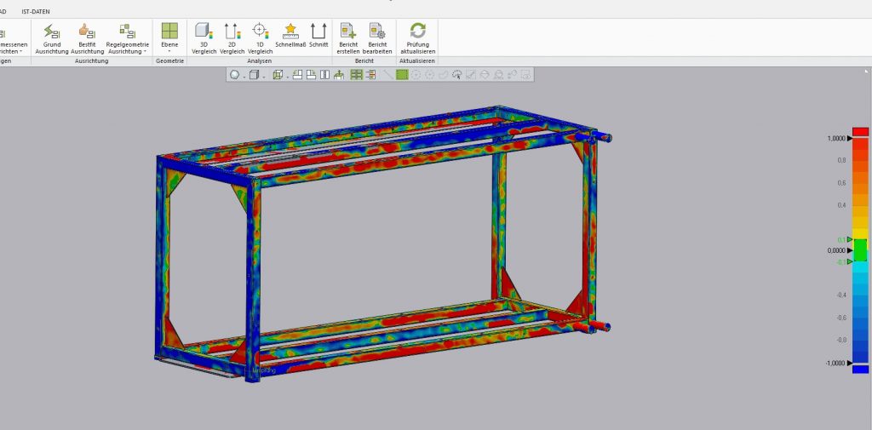Select the 1D Vergleich tool
The height and width of the screenshot is (430, 872).
(x=260, y=37)
